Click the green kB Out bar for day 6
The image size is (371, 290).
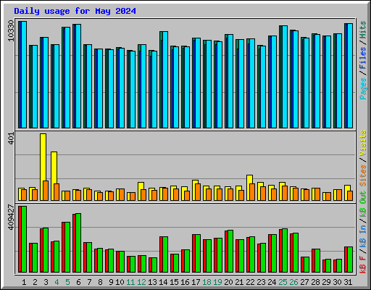click(78, 243)
